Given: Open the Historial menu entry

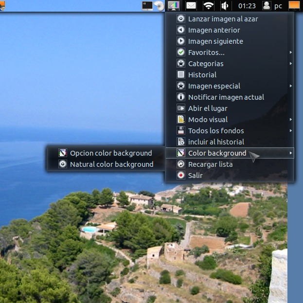Looking at the screenshot, I should pyautogui.click(x=230, y=74).
